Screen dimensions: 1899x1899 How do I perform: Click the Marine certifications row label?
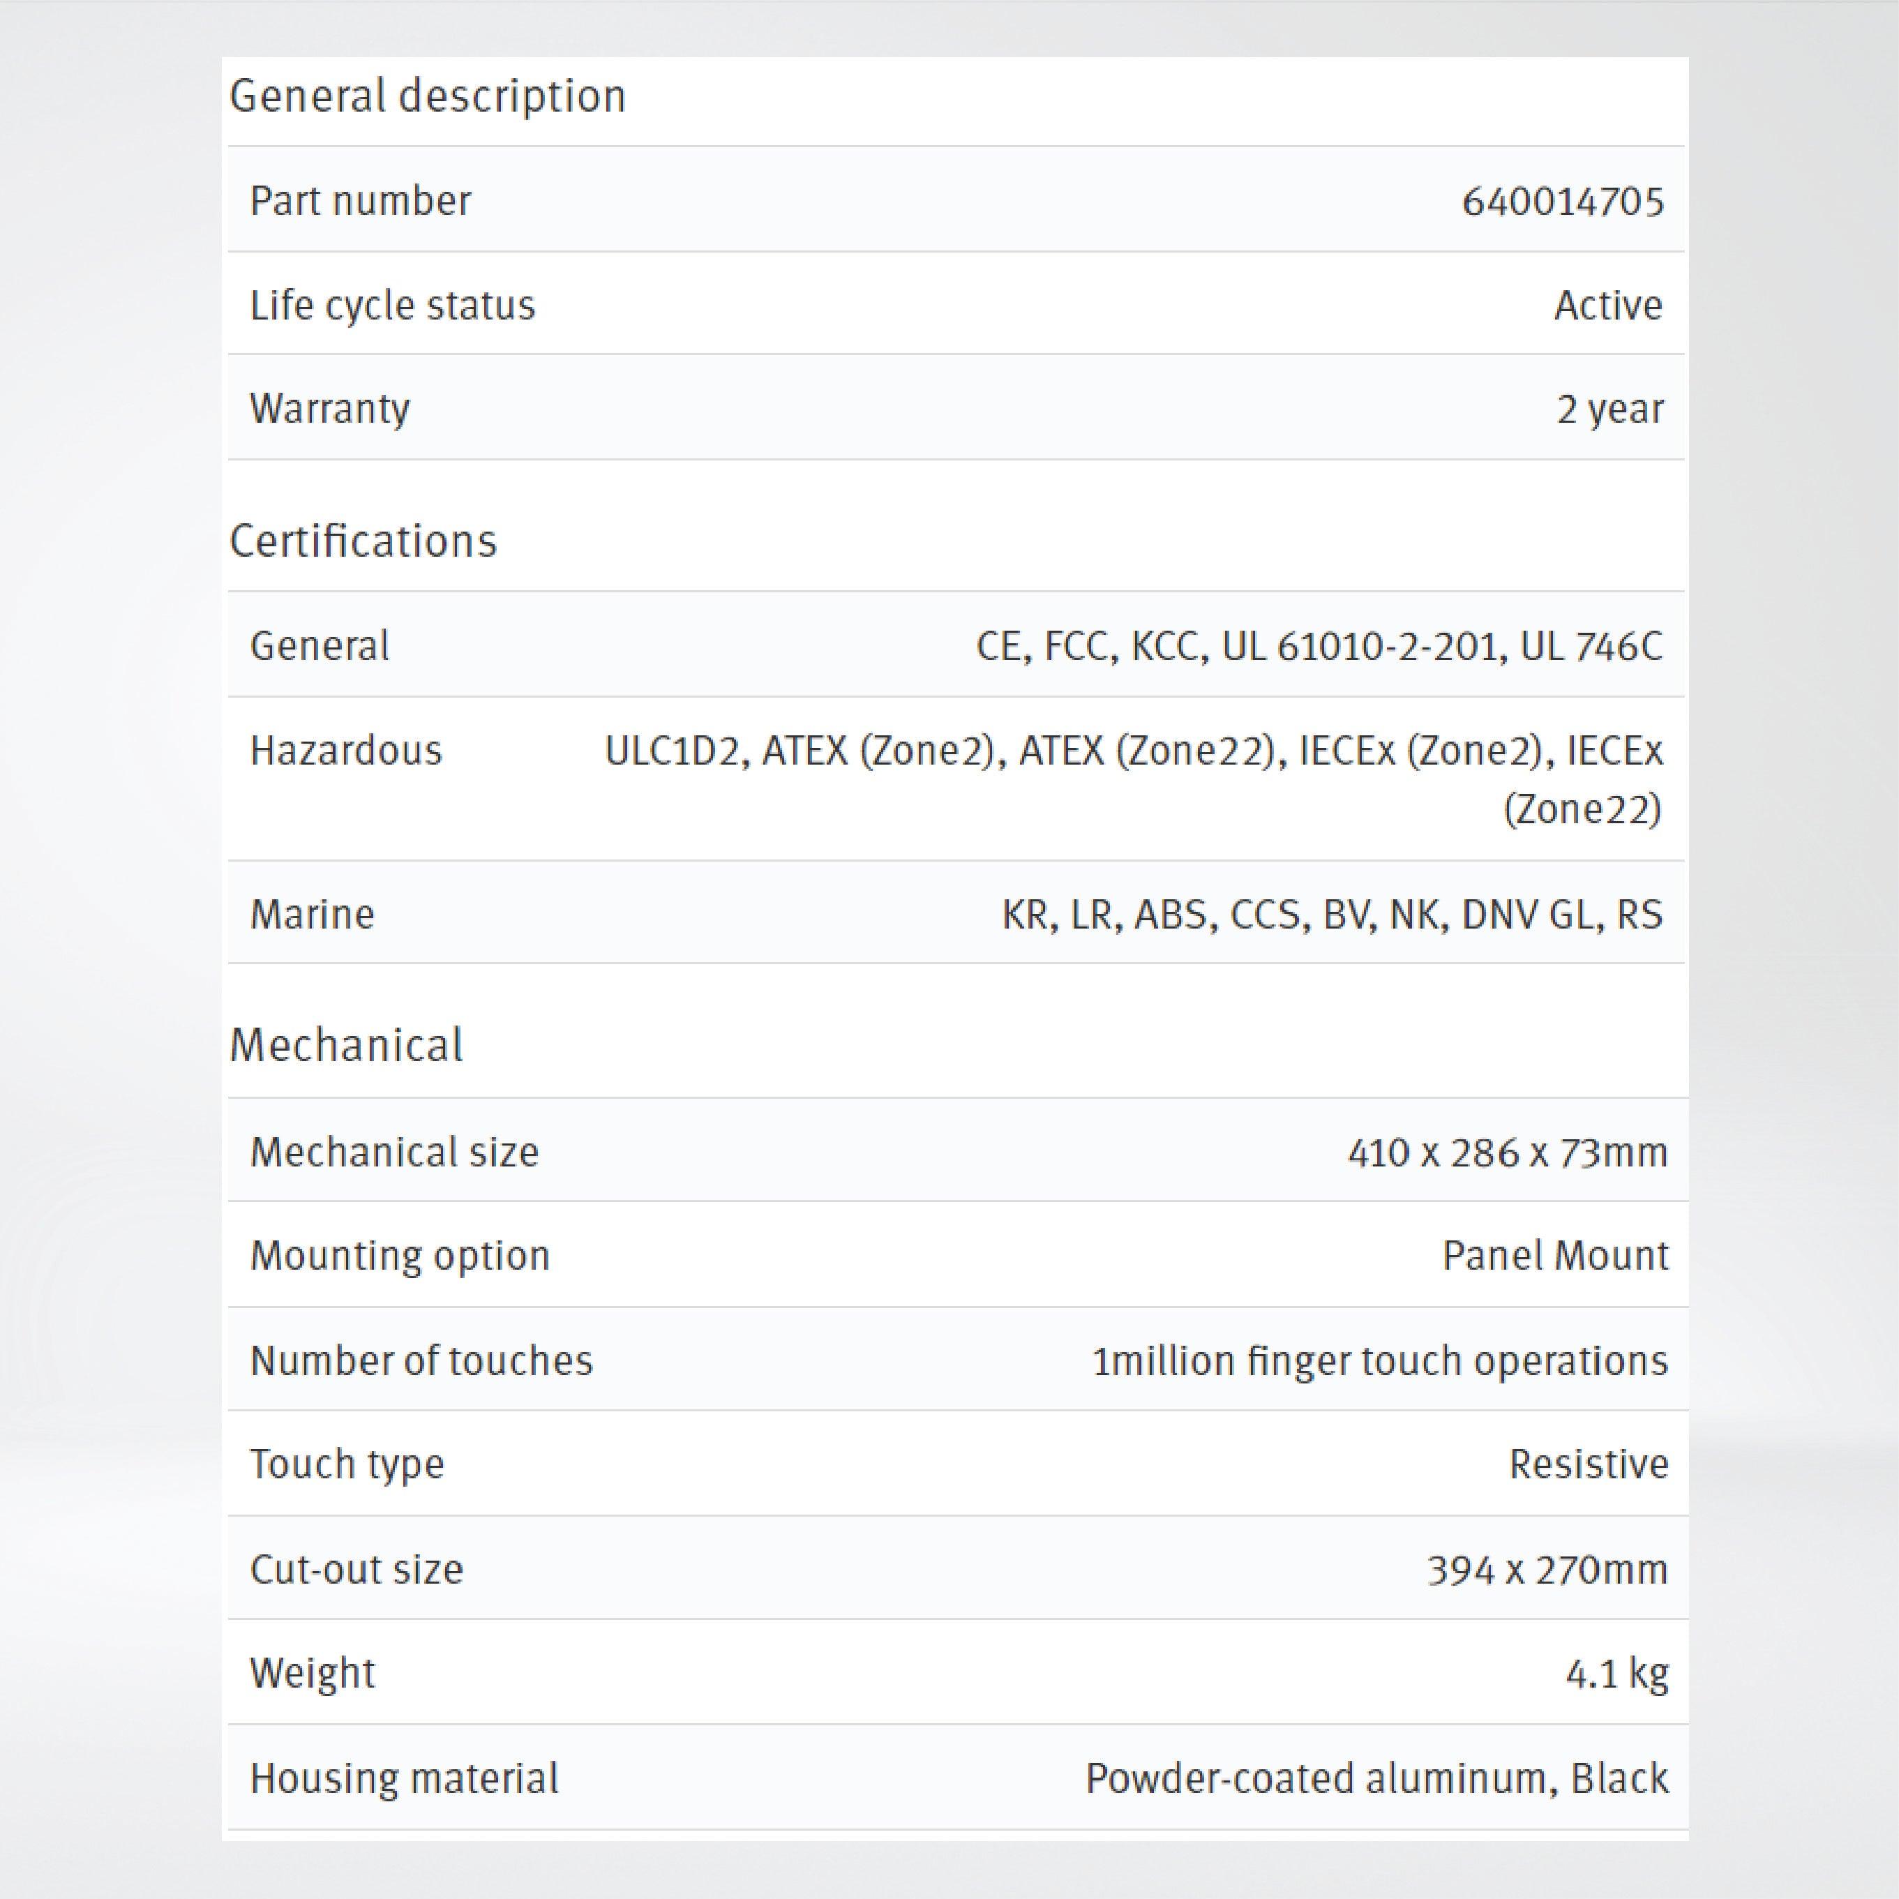tap(313, 914)
